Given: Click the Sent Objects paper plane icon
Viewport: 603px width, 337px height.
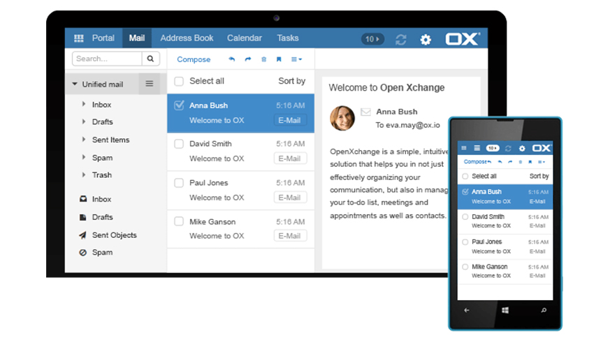Looking at the screenshot, I should 82,235.
